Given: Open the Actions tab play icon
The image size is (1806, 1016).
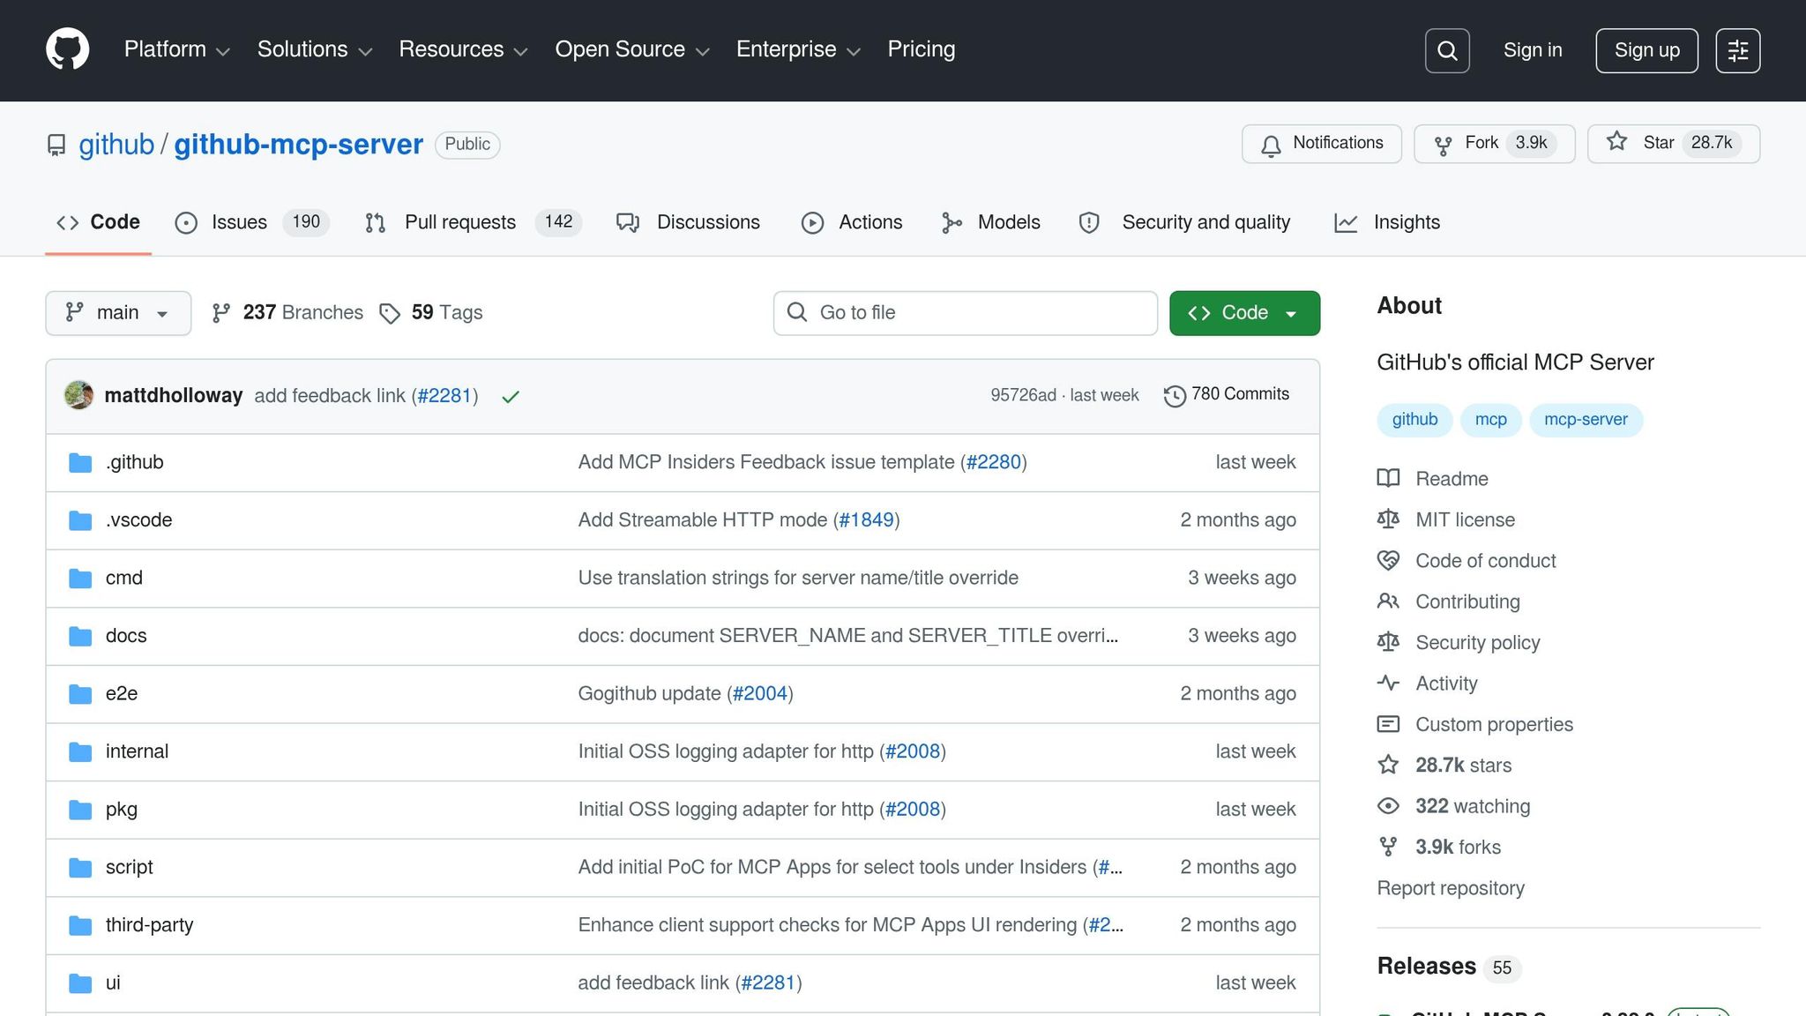Looking at the screenshot, I should 813,222.
